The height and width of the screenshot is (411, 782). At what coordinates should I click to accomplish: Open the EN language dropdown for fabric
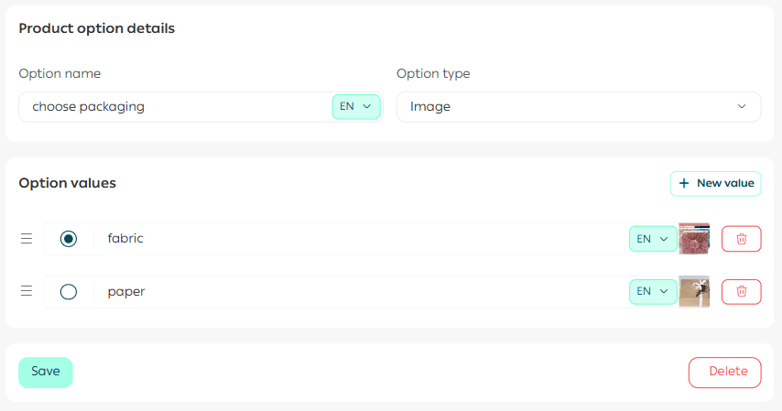click(x=653, y=239)
